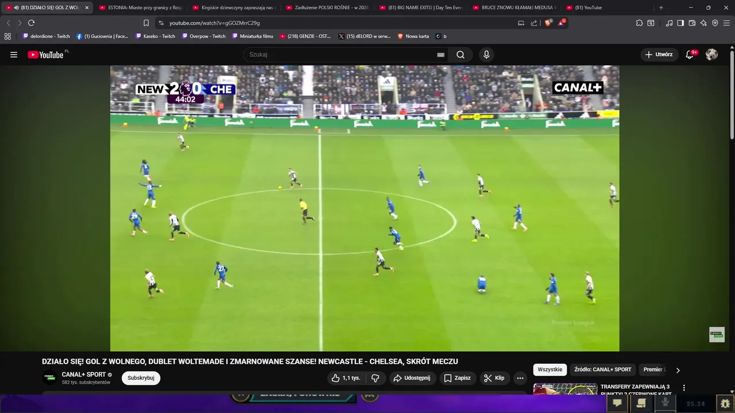This screenshot has height=413, width=735.
Task: Click the Udostępnij share button
Action: (412, 378)
